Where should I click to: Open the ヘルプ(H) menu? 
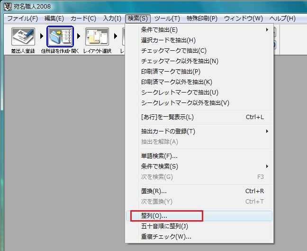(x=282, y=19)
